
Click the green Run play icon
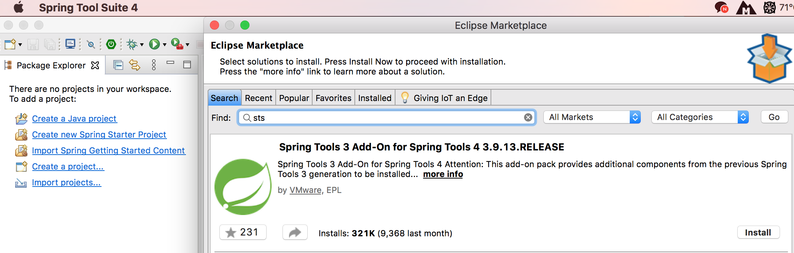[154, 44]
